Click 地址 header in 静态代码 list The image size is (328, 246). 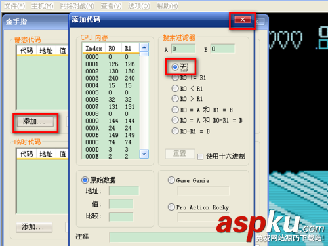46,51
